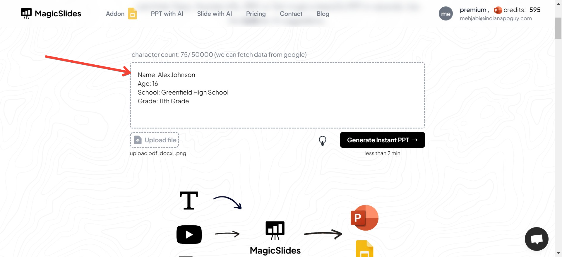Click the vertical scrollbar thumb

click(558, 28)
